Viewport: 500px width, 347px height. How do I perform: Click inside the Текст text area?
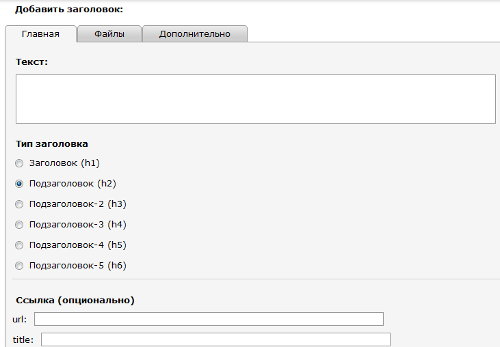(x=255, y=99)
